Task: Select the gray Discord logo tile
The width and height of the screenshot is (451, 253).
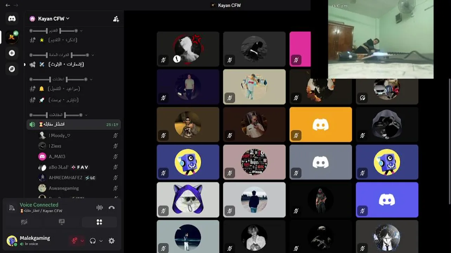Action: tap(321, 162)
